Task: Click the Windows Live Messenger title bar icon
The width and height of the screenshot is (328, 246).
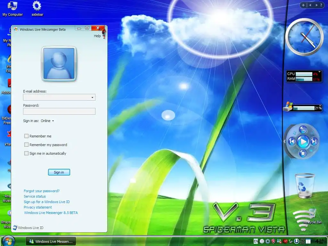Action: coord(16,29)
